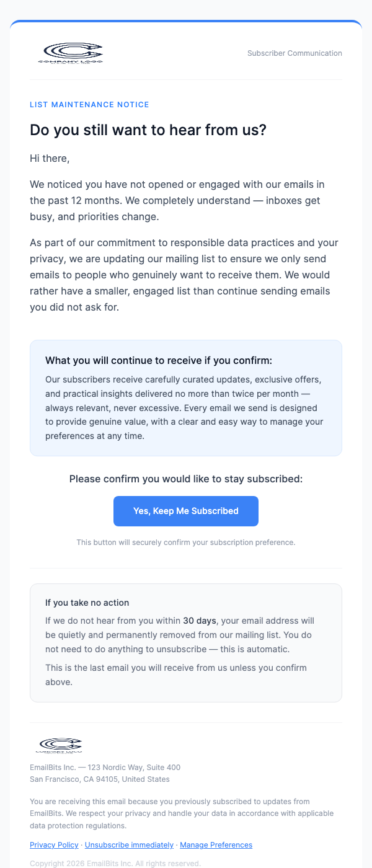The image size is (372, 868).
Task: Click the Please confirm you would like to stay subscribed text
Action: (x=185, y=479)
